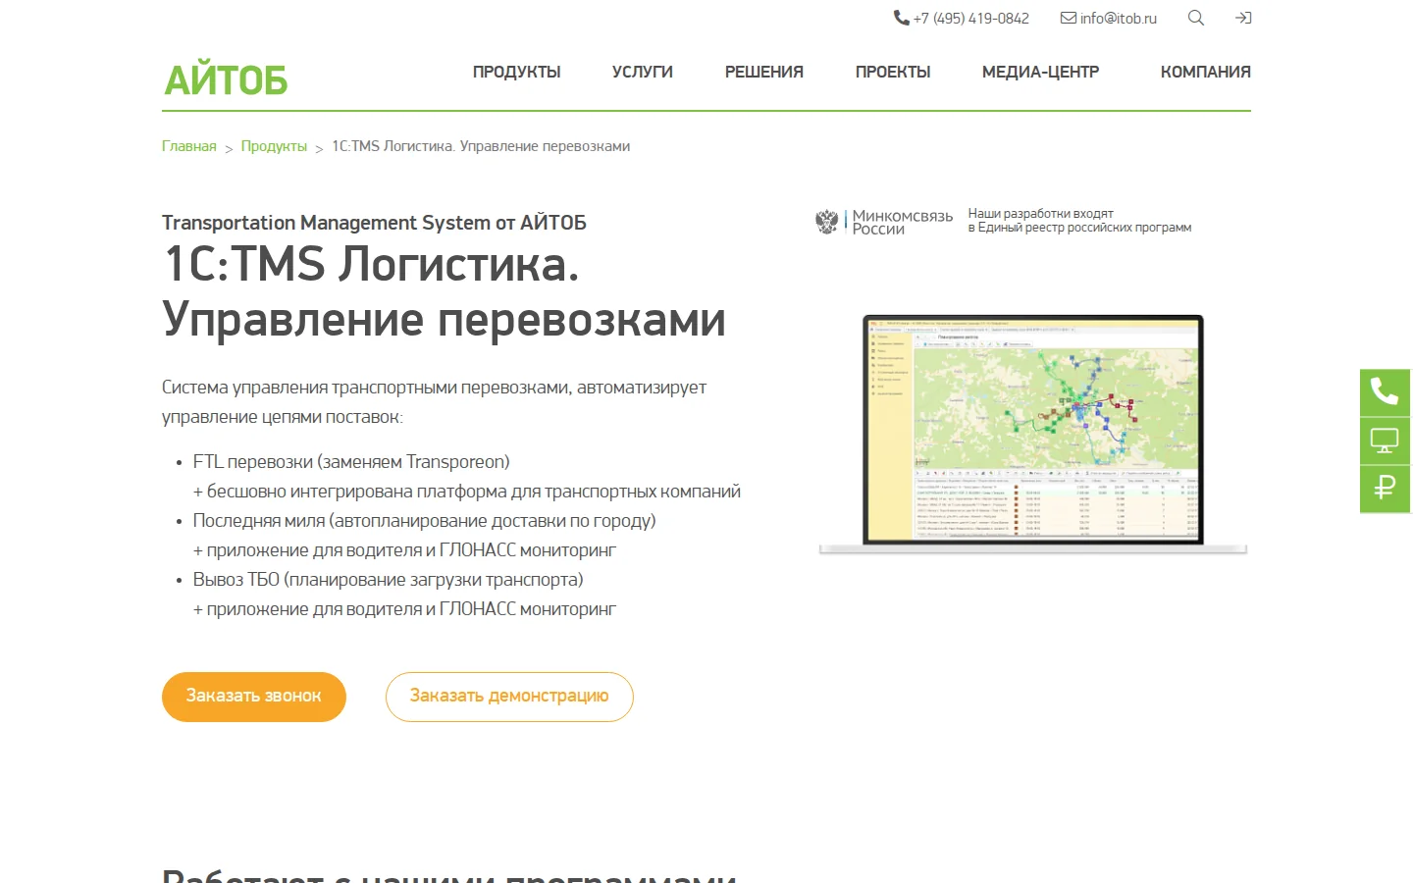1413x883 pixels.
Task: Open the ПРОЕКТЫ menu
Action: click(893, 72)
